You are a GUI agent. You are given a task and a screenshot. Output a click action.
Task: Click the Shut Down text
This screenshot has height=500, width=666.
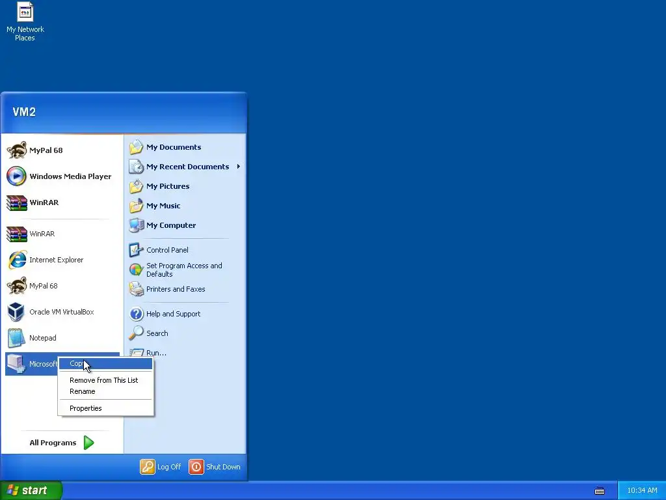point(223,467)
